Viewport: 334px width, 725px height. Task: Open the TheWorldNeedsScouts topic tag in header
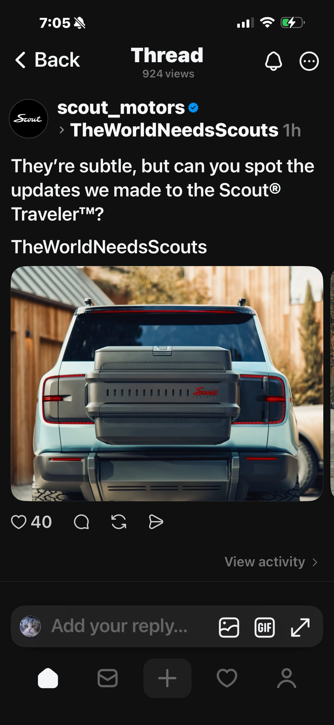(174, 130)
